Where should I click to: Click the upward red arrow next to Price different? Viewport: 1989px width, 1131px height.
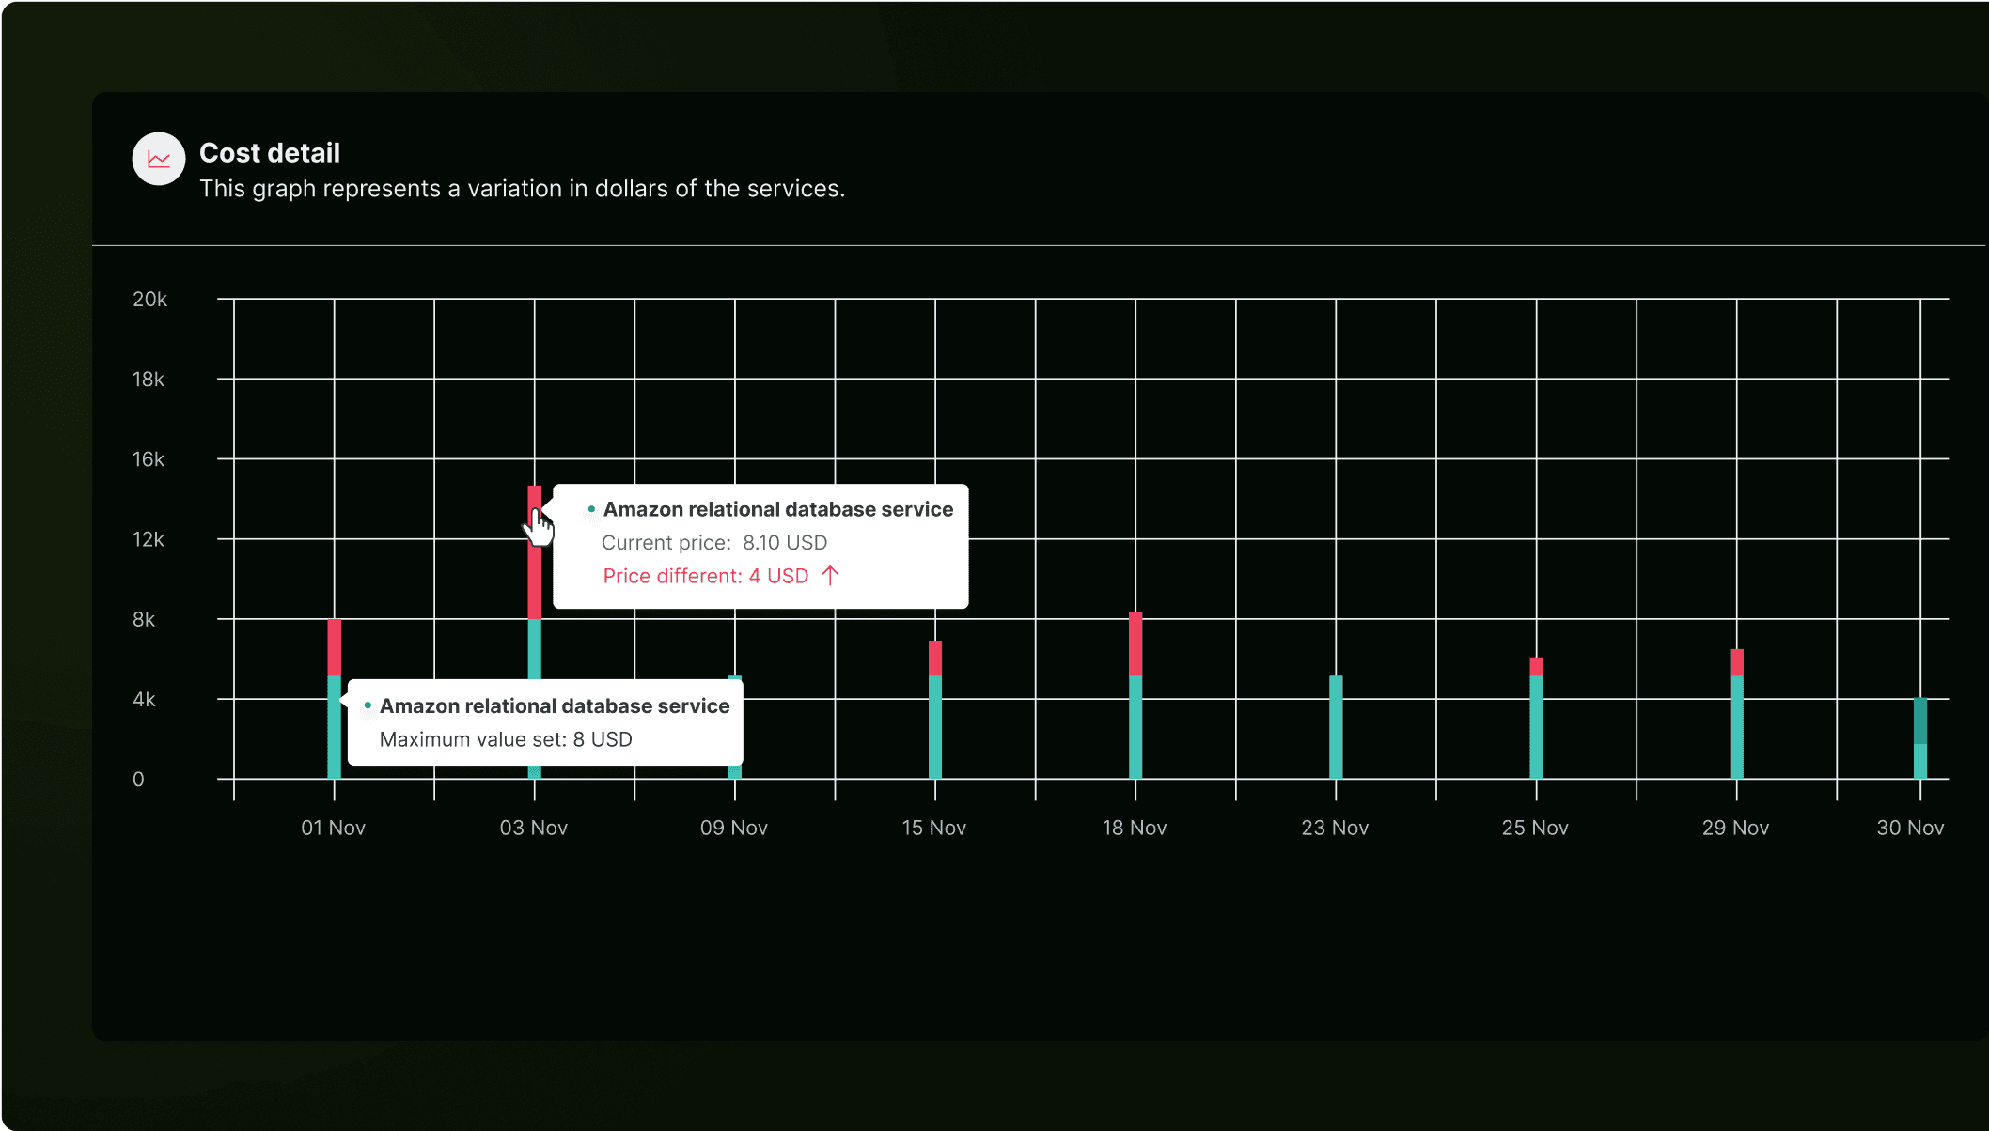pos(829,575)
